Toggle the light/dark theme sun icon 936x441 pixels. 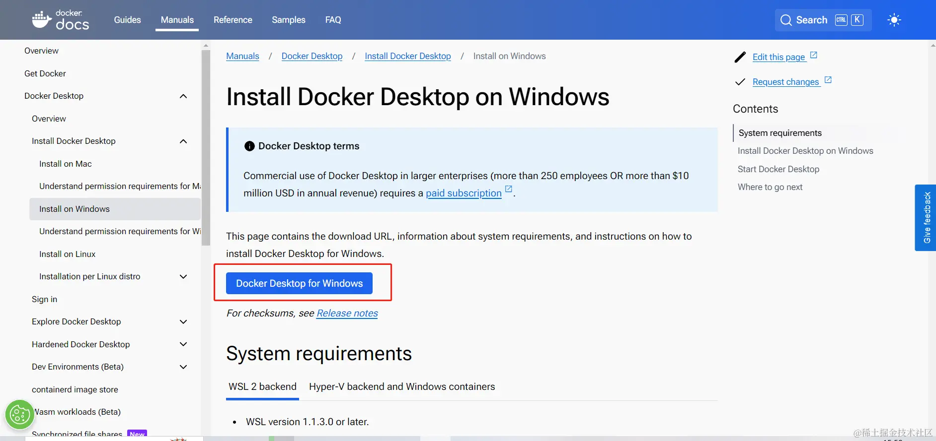(894, 20)
